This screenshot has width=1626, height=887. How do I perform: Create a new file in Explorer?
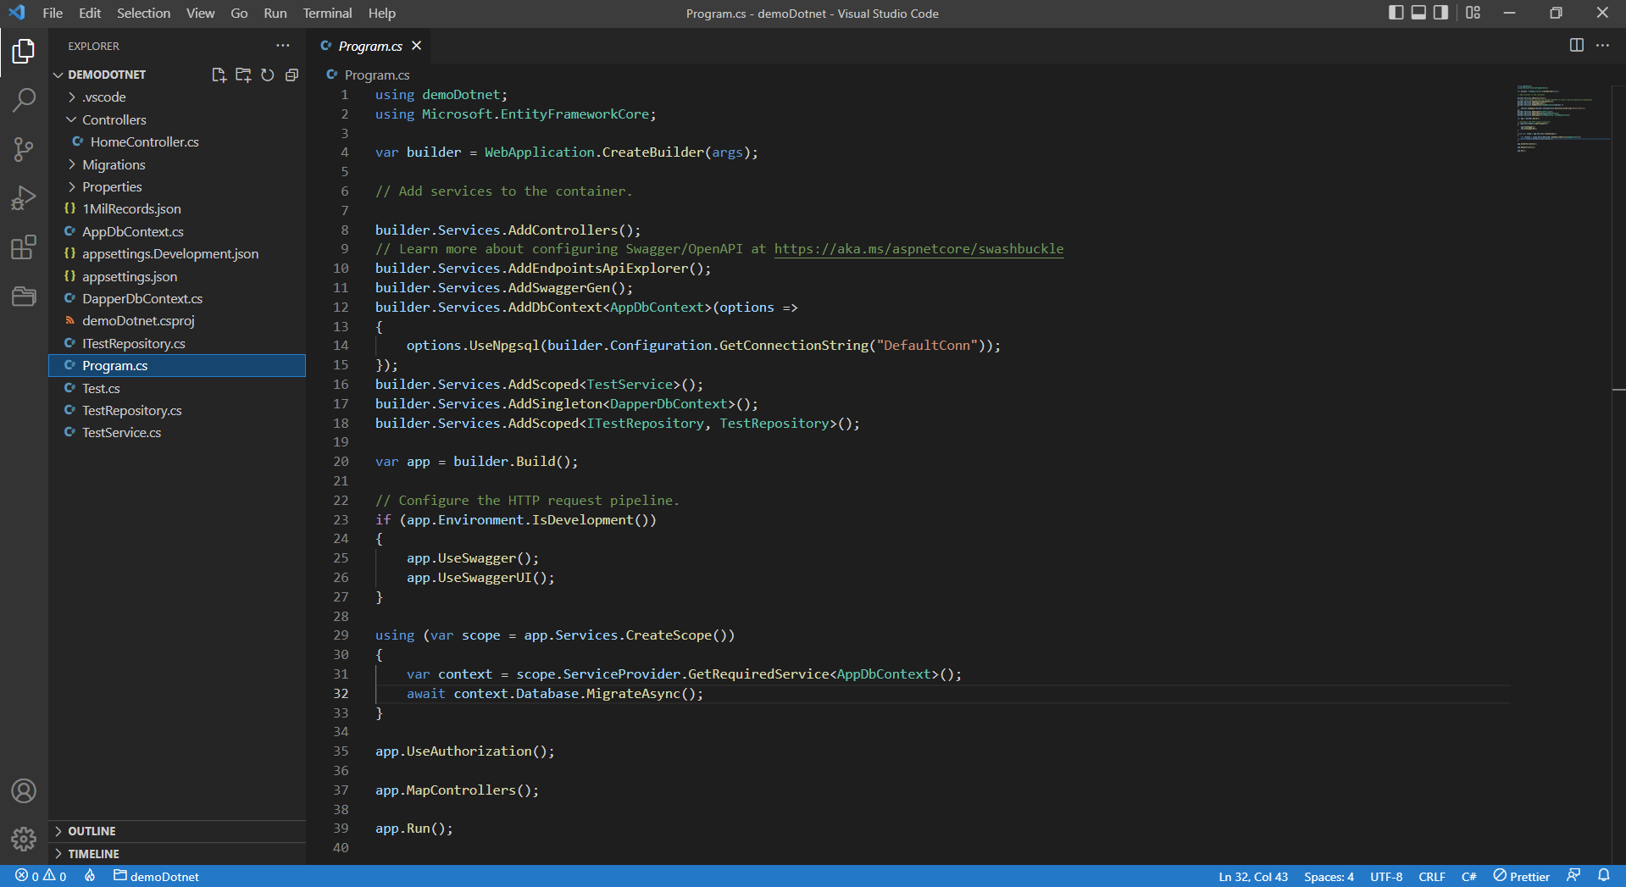[219, 75]
